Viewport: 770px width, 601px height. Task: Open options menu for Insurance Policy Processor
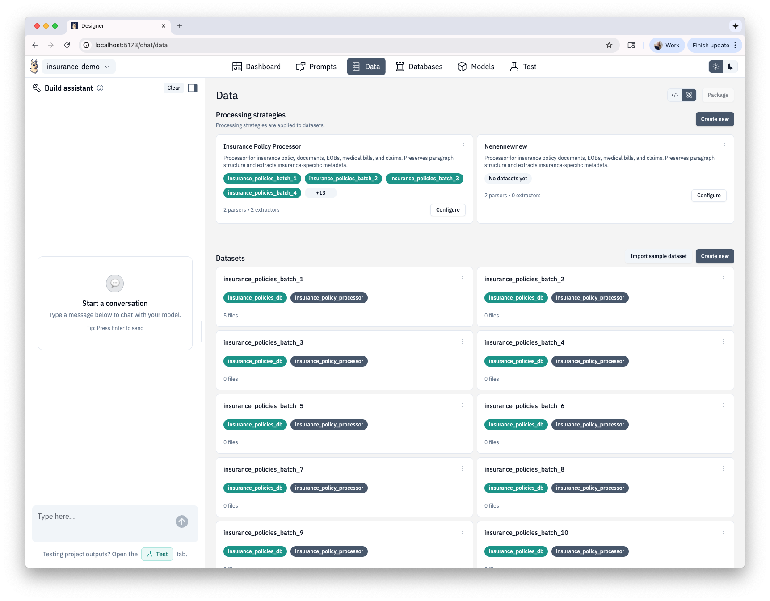464,144
